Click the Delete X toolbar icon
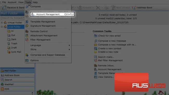The height and width of the screenshot is (95, 169). [x=98, y=8]
